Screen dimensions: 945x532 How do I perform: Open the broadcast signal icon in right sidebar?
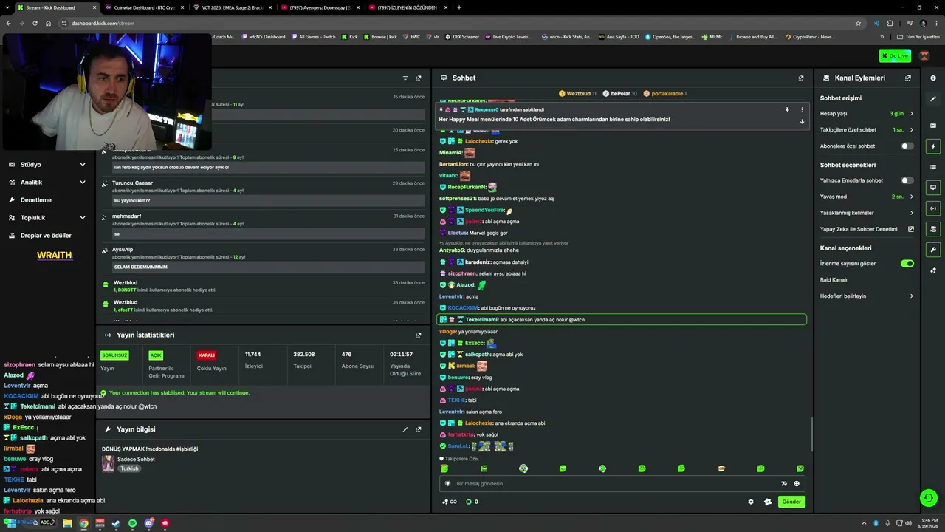click(x=933, y=208)
